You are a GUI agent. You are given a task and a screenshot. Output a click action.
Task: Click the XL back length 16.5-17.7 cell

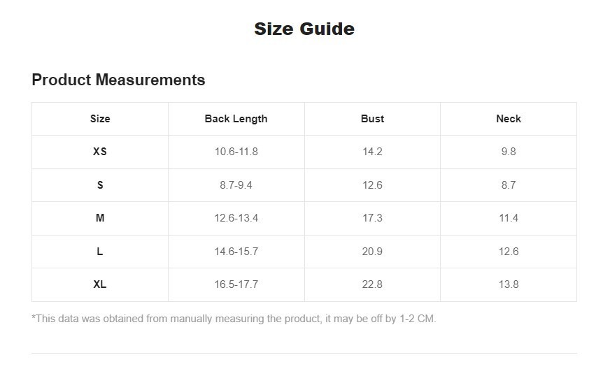pos(236,284)
